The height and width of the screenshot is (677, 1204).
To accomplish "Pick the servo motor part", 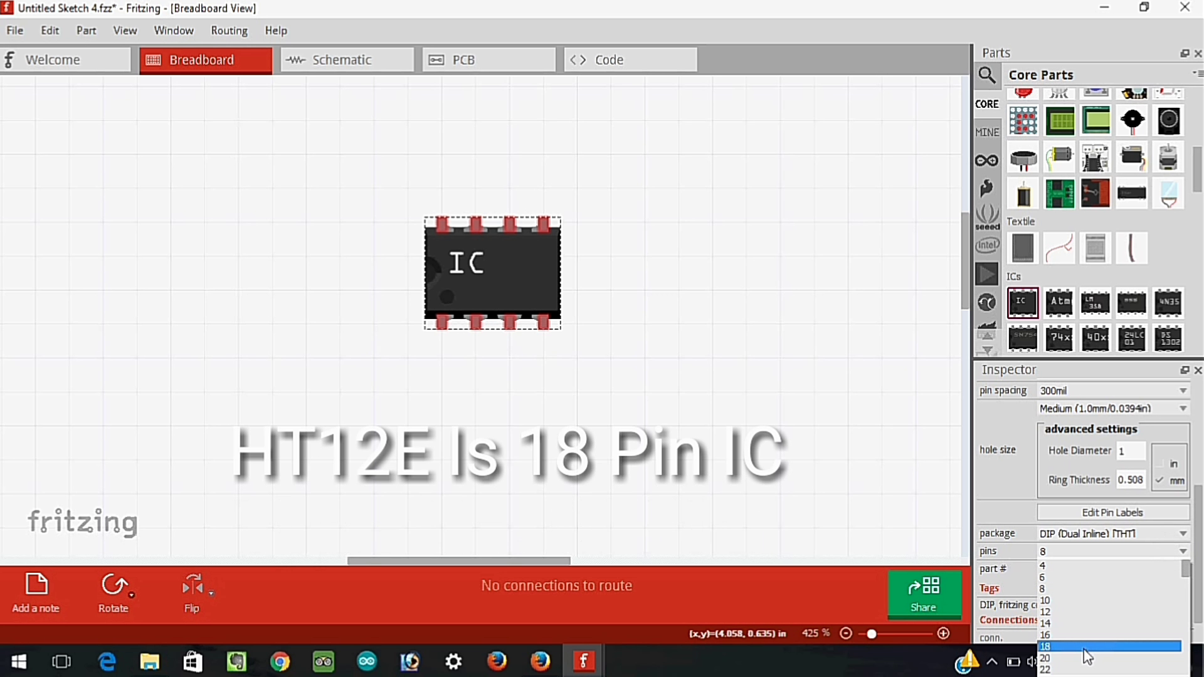I will click(1132, 157).
